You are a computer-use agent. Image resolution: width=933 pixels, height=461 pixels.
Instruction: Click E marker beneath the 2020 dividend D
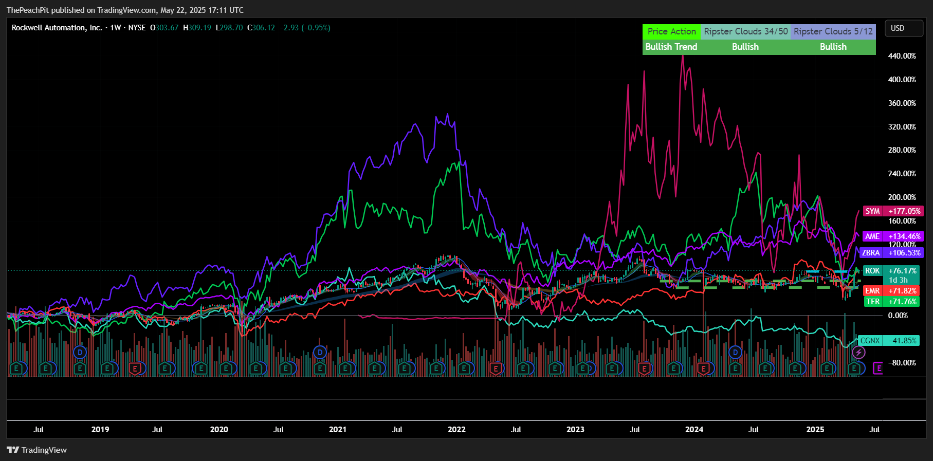pyautogui.click(x=320, y=368)
